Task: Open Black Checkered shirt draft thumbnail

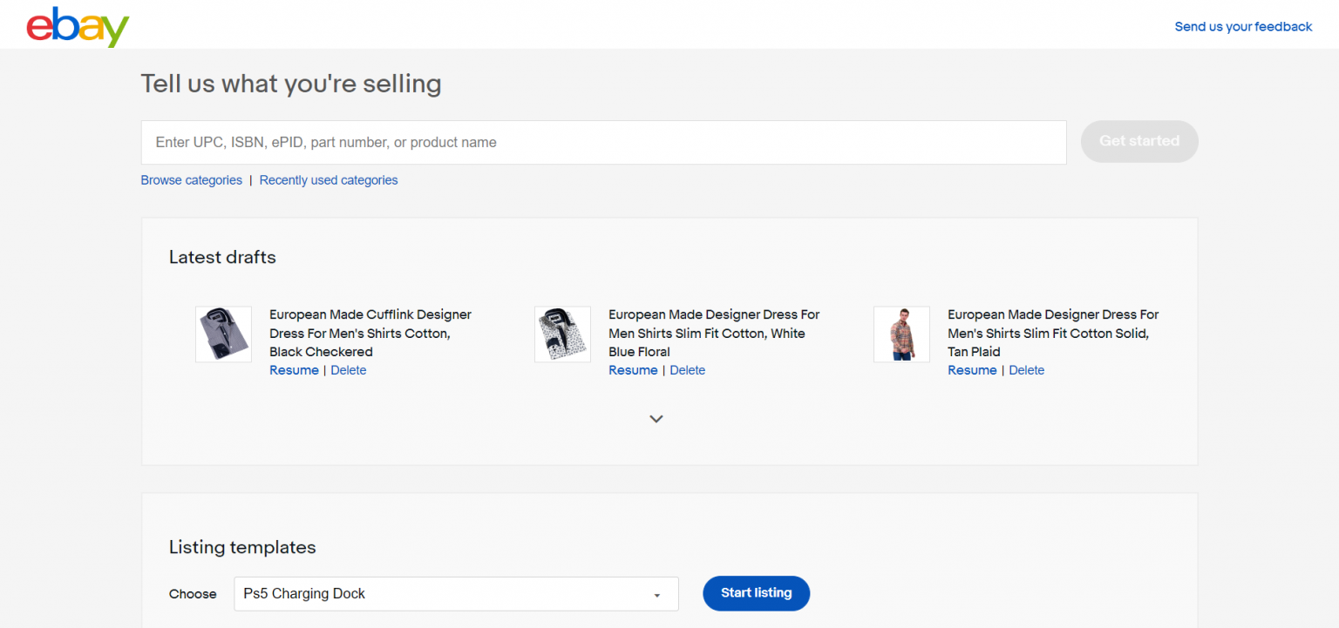Action: point(223,334)
